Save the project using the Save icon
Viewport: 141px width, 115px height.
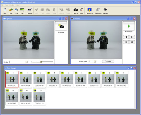click(x=16, y=10)
